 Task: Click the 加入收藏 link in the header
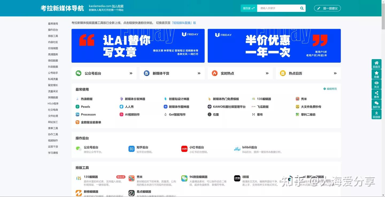pyautogui.click(x=118, y=6)
